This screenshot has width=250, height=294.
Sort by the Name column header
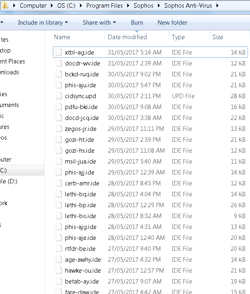pyautogui.click(x=62, y=37)
